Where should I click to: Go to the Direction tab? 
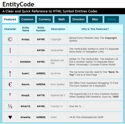(x=78, y=19)
